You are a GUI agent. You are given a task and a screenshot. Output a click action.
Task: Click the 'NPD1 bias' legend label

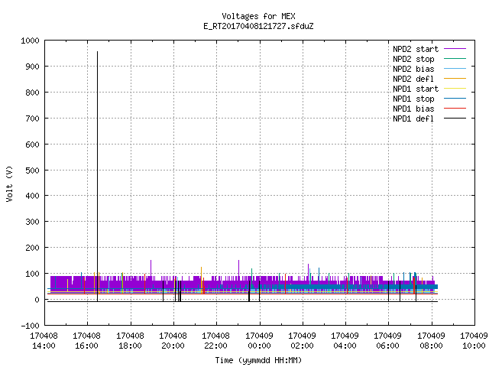(x=413, y=109)
